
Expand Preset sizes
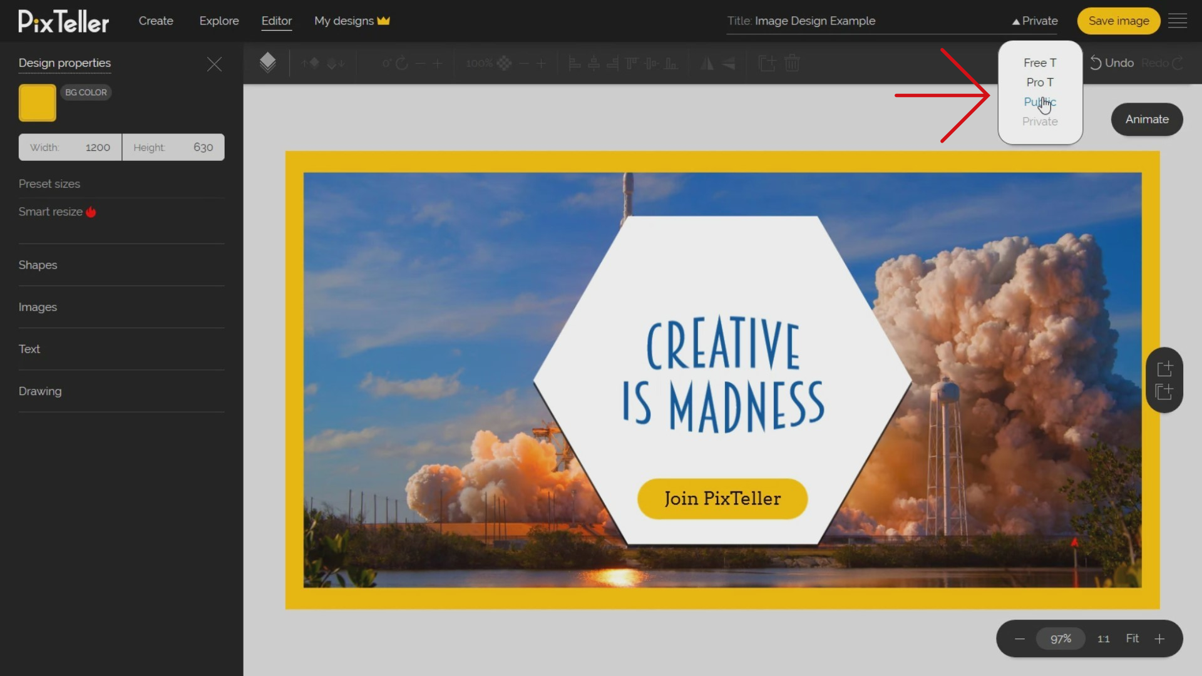tap(49, 184)
